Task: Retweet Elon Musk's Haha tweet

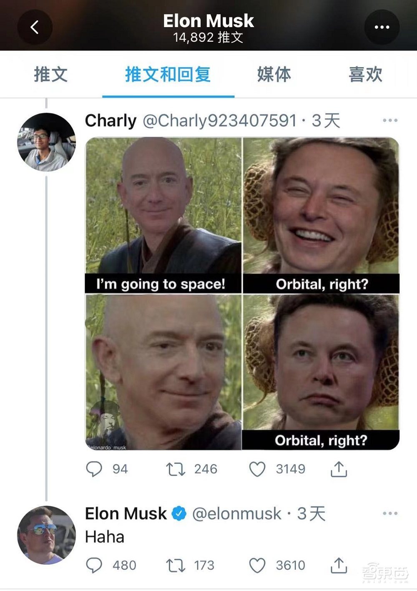Action: pyautogui.click(x=176, y=565)
